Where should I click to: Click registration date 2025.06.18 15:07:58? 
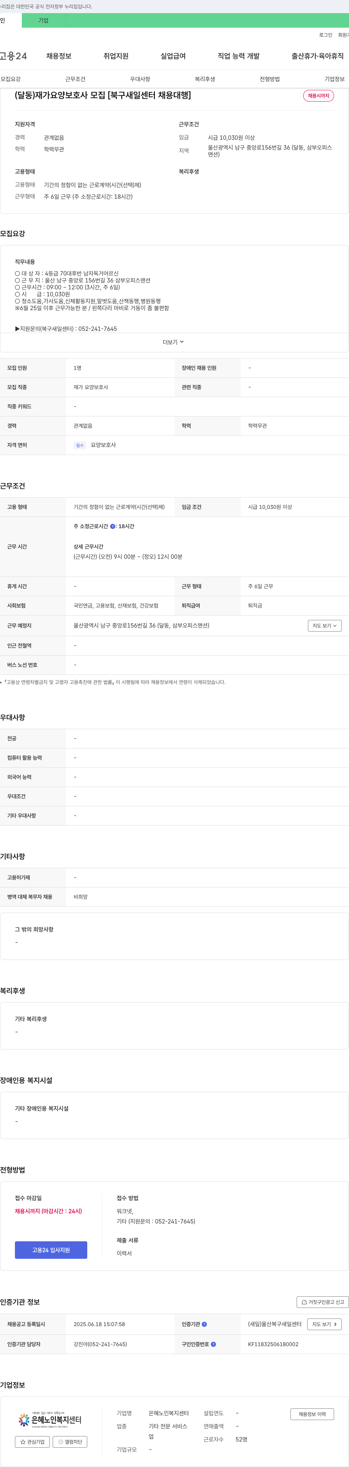pos(99,1325)
